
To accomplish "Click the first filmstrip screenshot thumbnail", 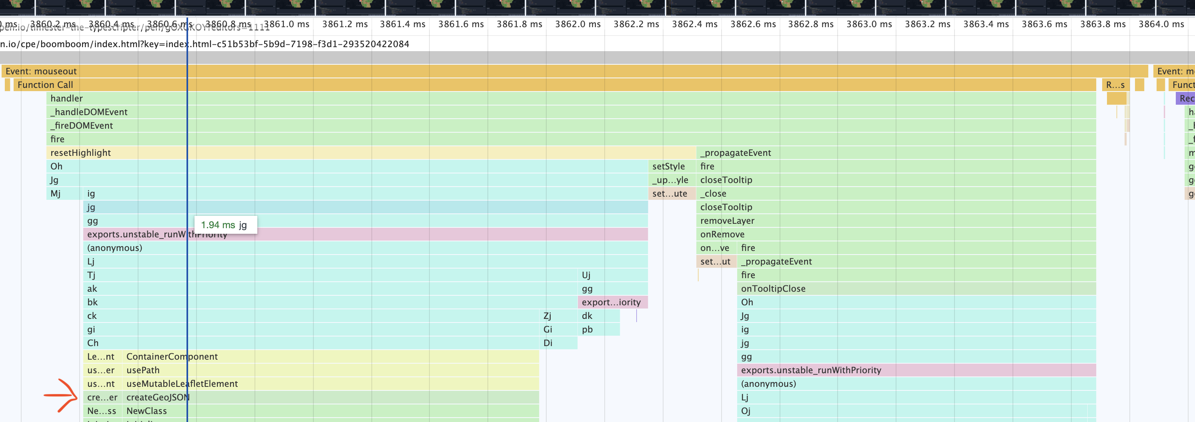I will point(17,7).
